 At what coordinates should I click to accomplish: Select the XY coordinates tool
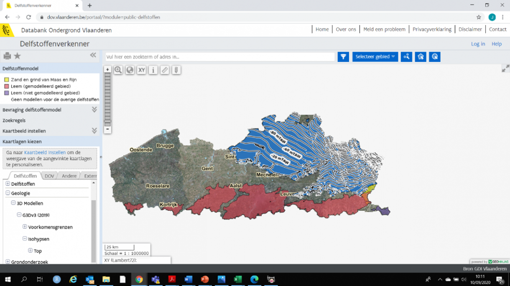tap(141, 70)
